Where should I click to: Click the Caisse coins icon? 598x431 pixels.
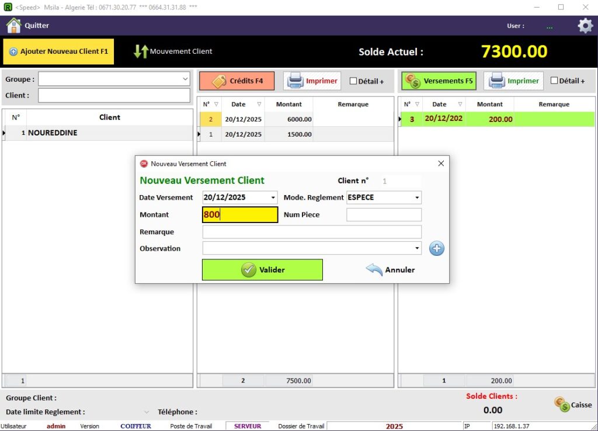tap(562, 405)
